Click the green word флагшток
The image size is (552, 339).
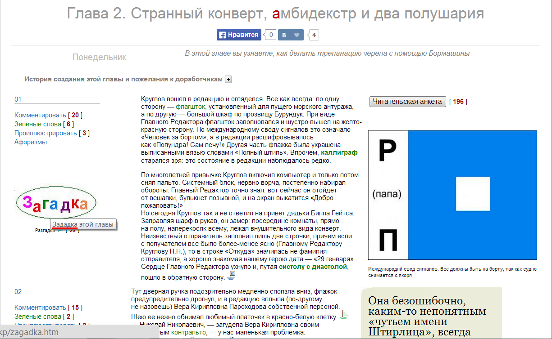coord(190,107)
